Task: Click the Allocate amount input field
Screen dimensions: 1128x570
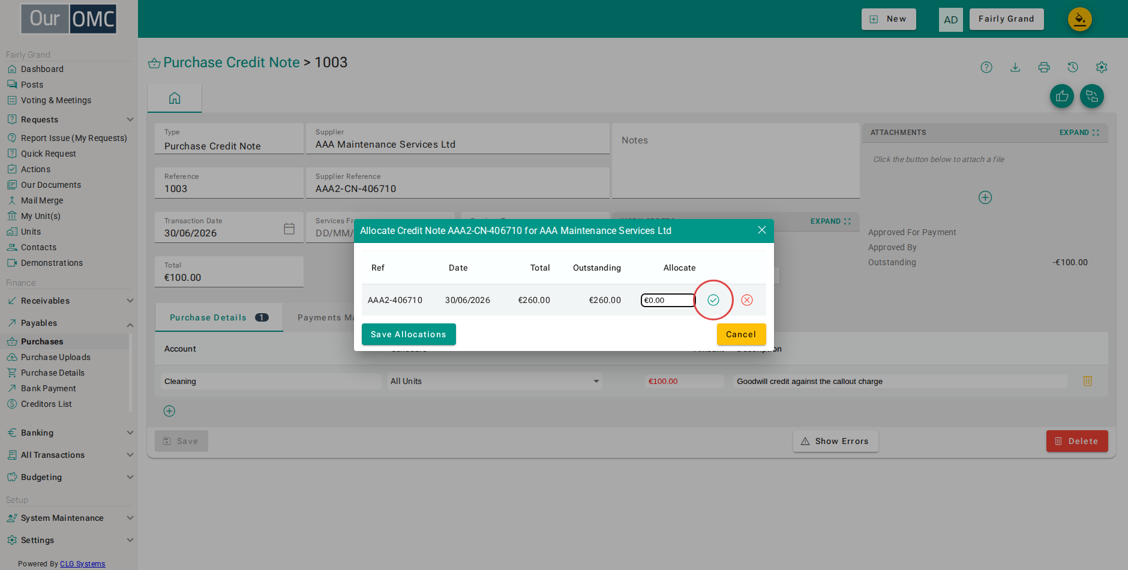Action: pyautogui.click(x=667, y=300)
